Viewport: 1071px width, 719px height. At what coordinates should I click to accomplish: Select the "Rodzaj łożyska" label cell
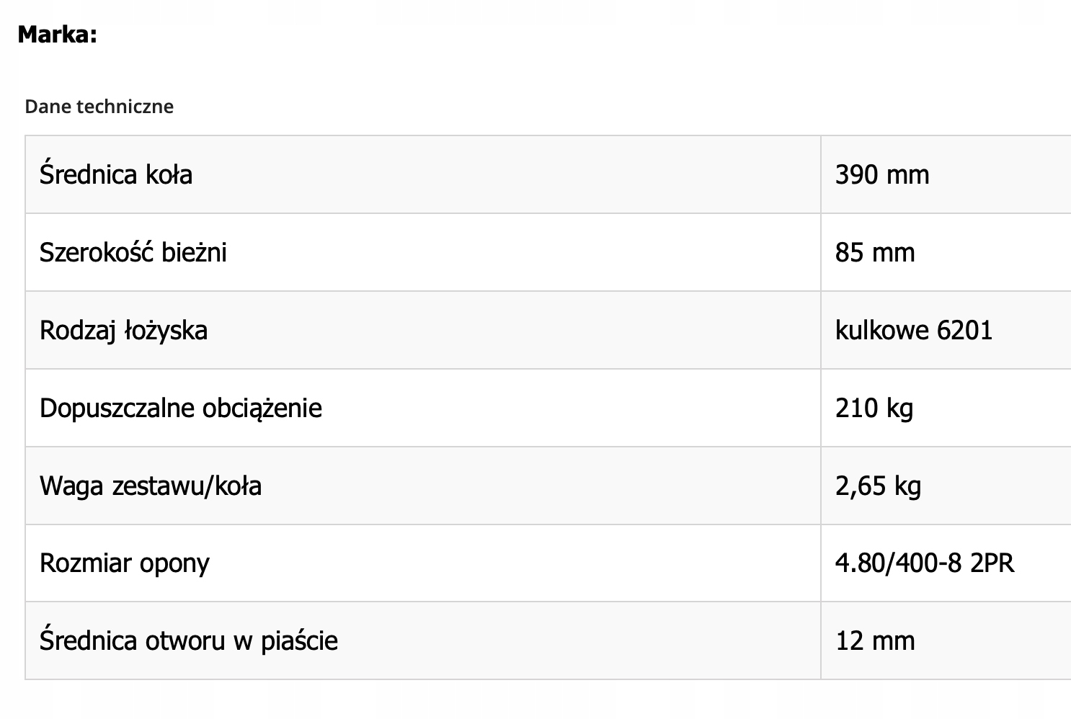[123, 330]
